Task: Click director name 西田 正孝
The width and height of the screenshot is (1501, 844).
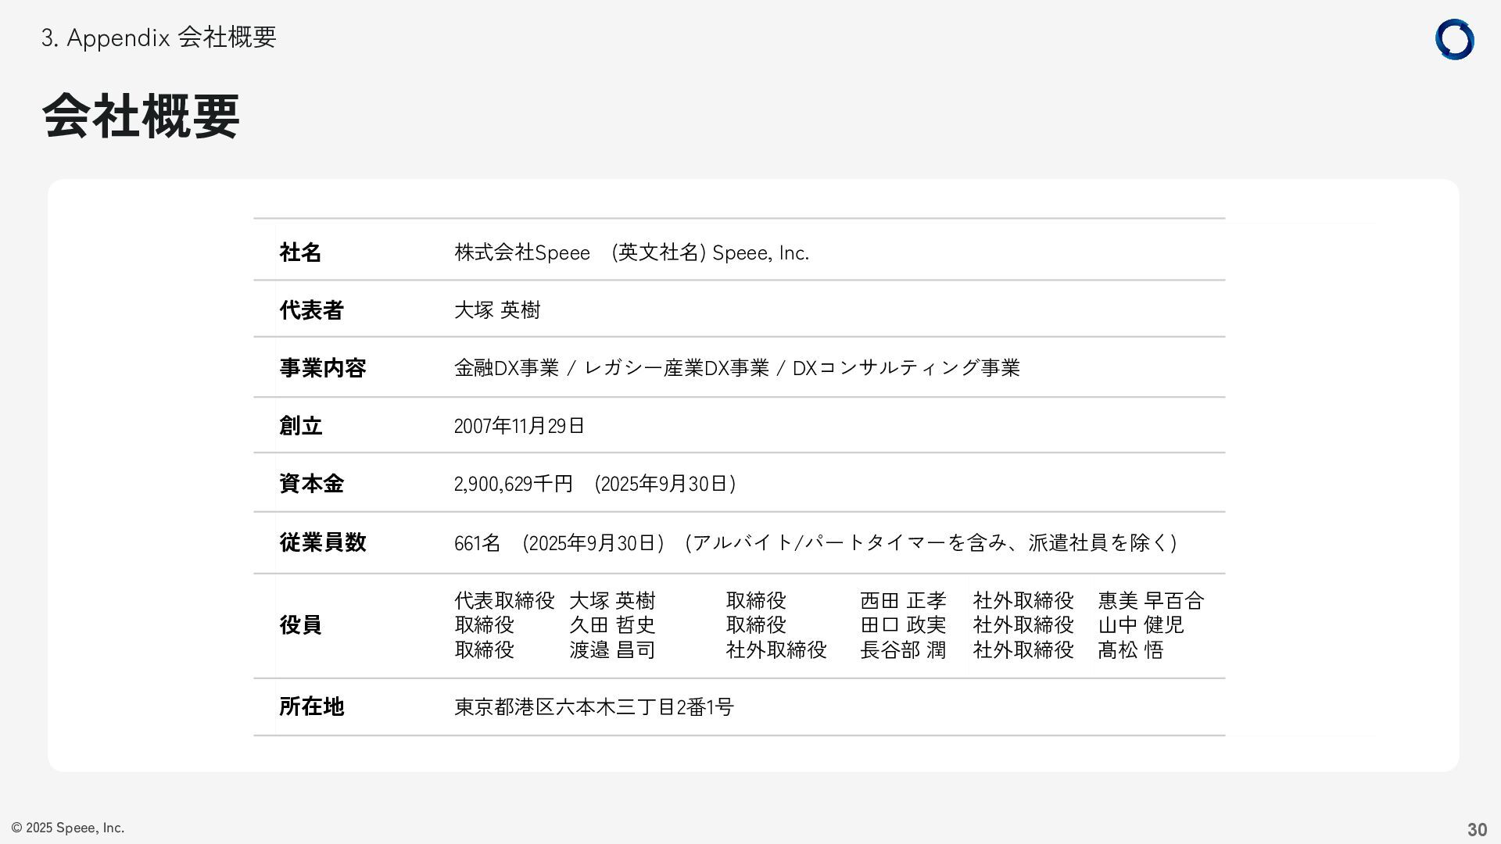Action: pos(903,601)
